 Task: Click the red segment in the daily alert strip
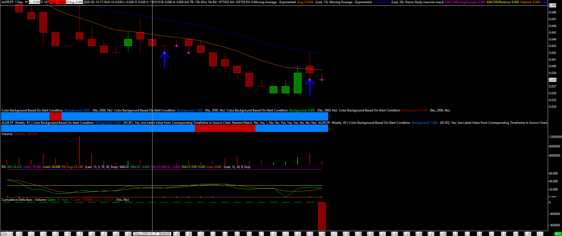point(55,116)
